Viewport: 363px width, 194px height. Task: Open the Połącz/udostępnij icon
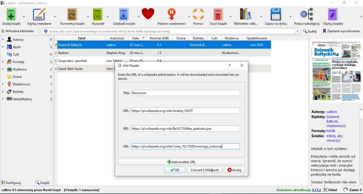pos(307,14)
